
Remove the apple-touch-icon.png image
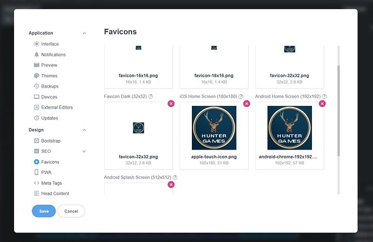[247, 104]
